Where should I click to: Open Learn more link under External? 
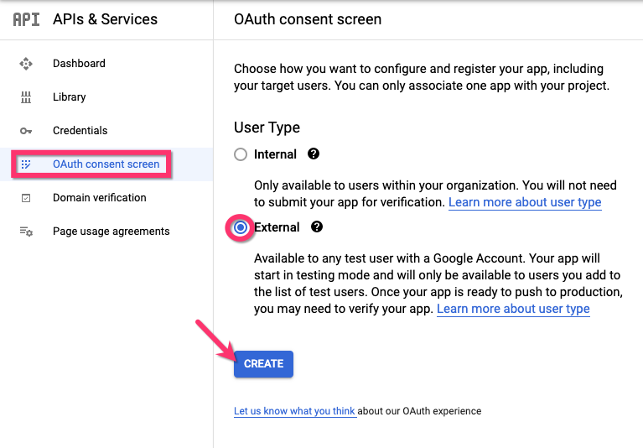(513, 309)
